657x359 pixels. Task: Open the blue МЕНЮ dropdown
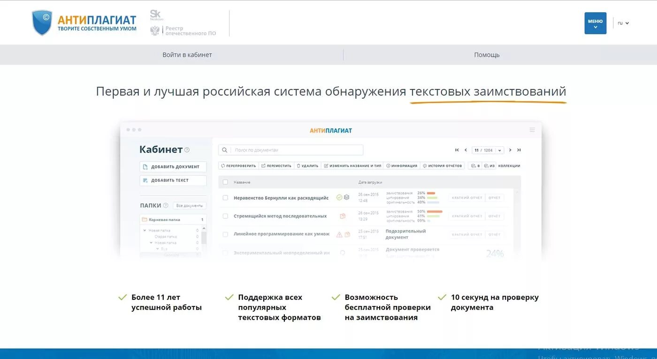[595, 23]
